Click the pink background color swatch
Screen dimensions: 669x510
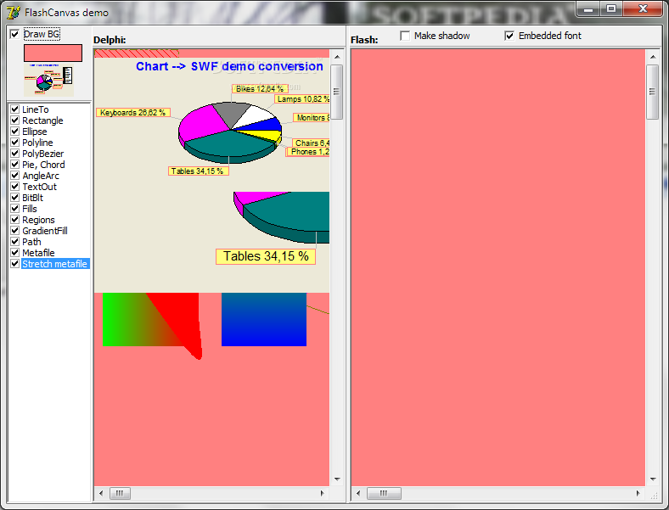[53, 53]
